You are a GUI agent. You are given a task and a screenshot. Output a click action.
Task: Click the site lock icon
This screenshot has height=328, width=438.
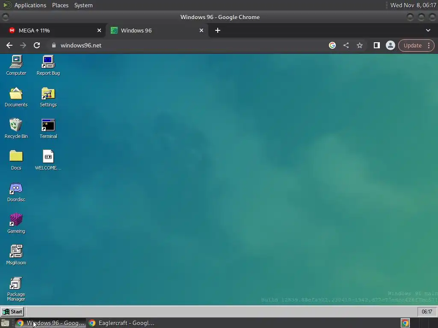coord(54,45)
